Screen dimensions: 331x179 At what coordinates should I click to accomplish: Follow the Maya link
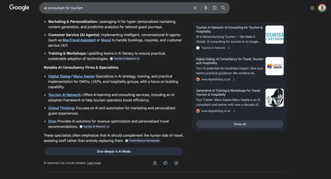click(105, 40)
